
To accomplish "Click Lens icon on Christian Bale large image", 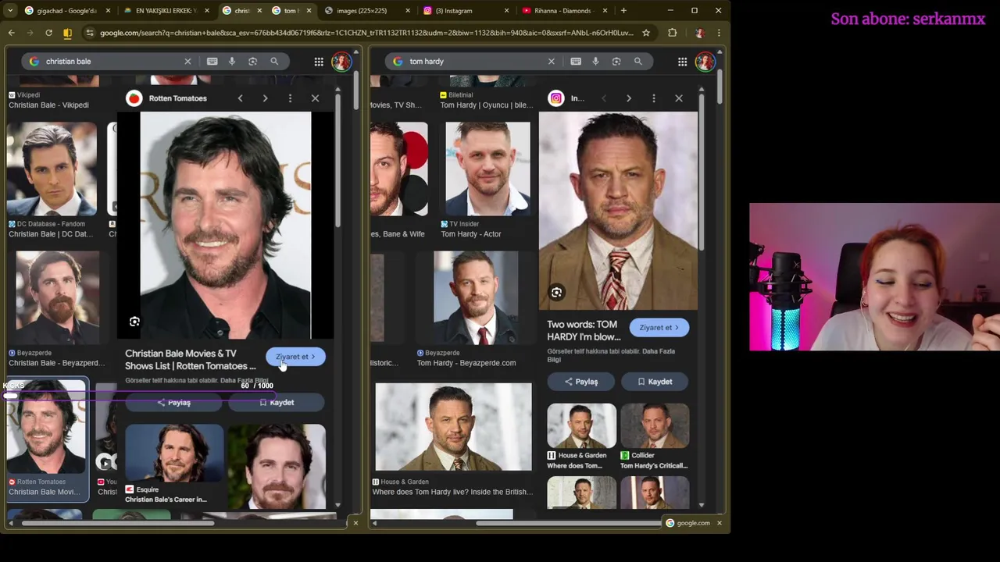I will tap(134, 322).
